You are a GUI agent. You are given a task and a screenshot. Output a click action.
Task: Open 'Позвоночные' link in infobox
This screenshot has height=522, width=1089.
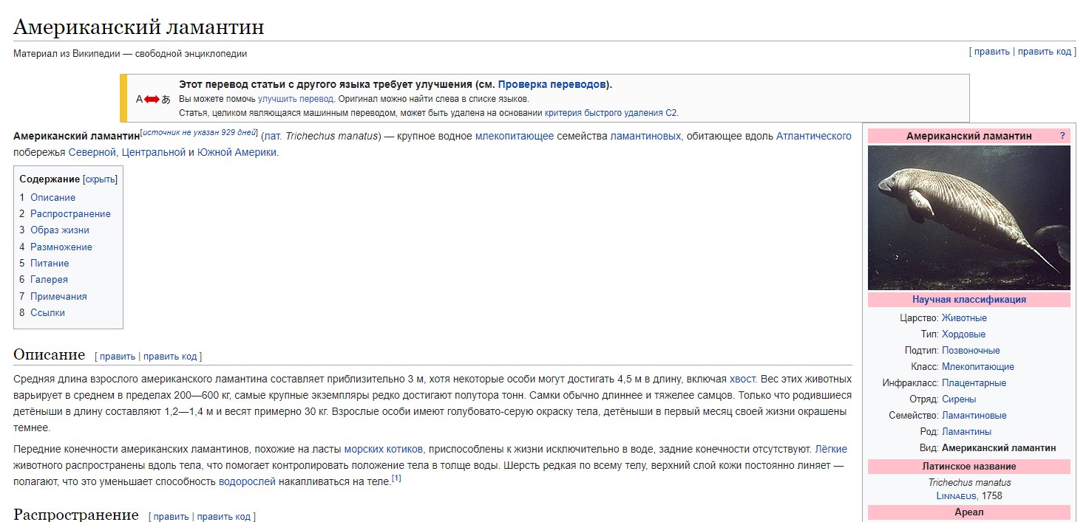coord(971,351)
